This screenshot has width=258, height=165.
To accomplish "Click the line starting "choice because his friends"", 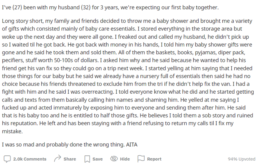I will tap(126, 84).
